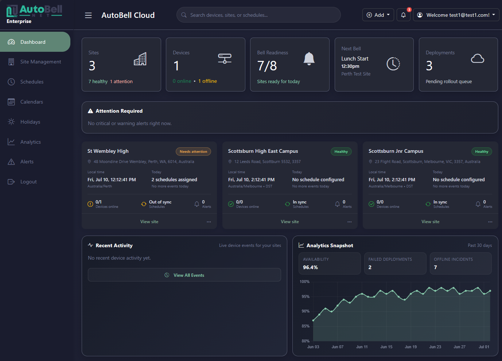Click Scottsburn Jnr Campus alerts bell icon
Screen dimensions: 502x361
click(478, 204)
